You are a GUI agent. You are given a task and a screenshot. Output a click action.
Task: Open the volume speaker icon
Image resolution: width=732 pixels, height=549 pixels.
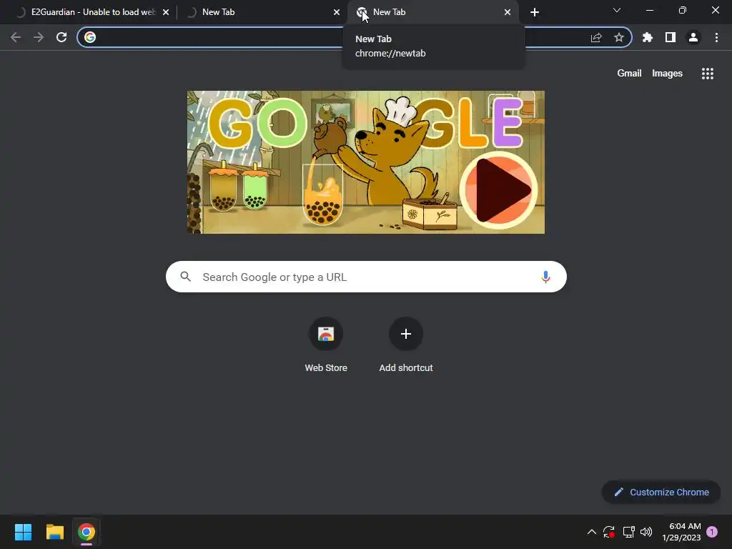[x=646, y=532]
